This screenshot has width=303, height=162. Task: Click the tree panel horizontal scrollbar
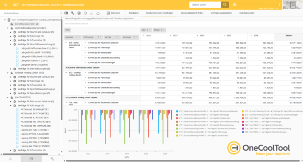(x=25, y=154)
